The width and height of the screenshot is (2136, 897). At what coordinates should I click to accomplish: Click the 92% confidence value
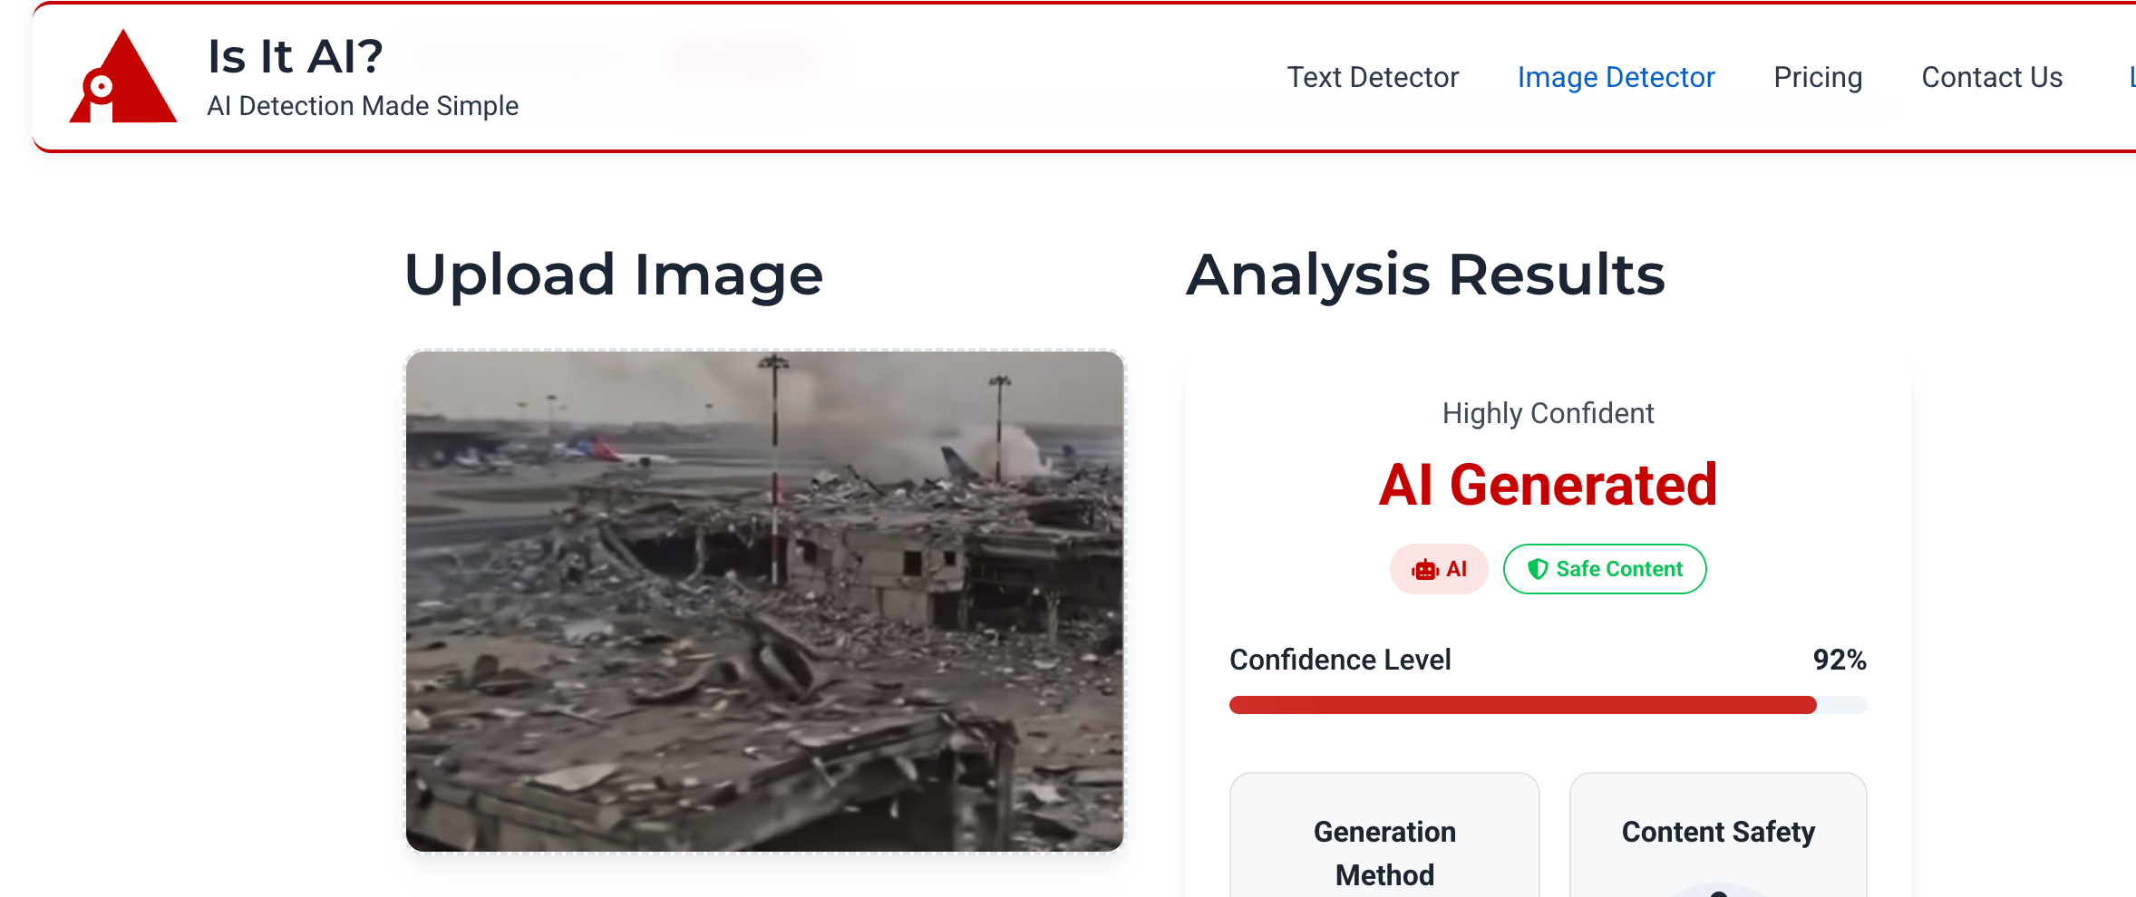coord(1840,660)
